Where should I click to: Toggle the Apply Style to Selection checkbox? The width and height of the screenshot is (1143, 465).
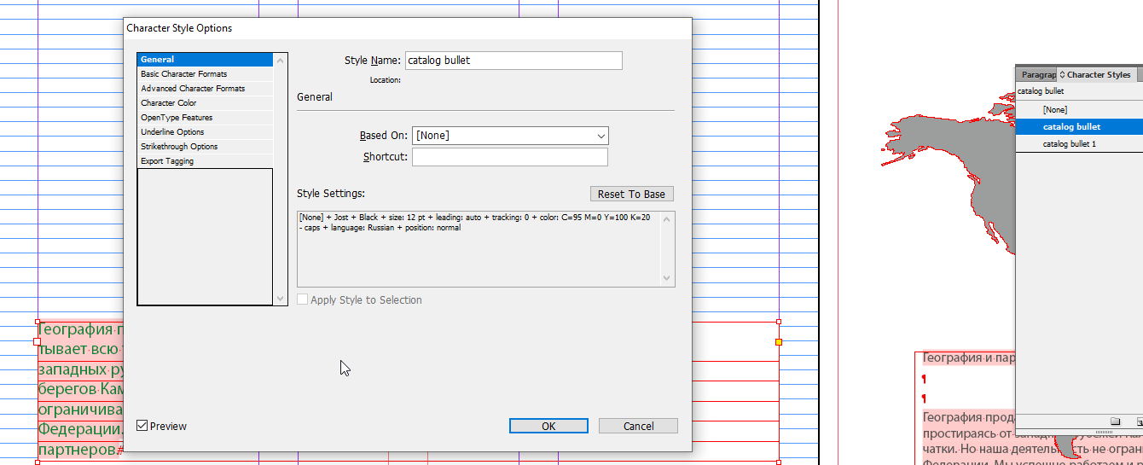point(303,299)
